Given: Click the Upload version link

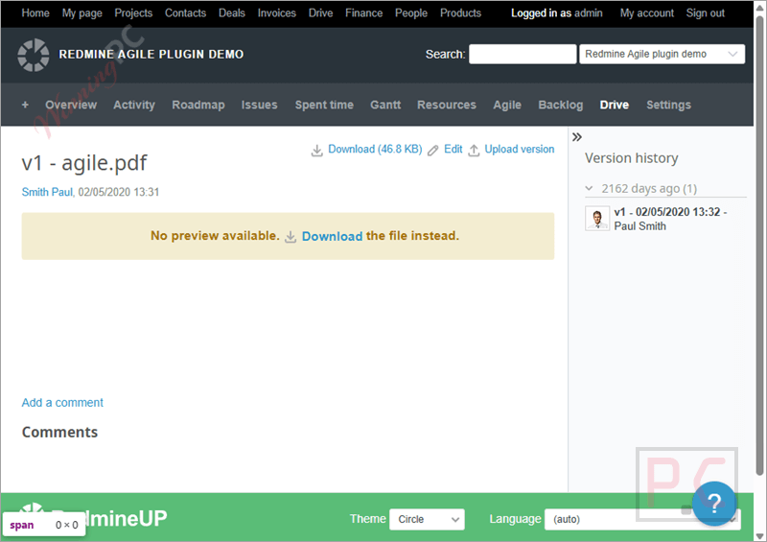Looking at the screenshot, I should 520,150.
